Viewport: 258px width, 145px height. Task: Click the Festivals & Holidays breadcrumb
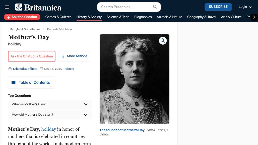pos(60,29)
